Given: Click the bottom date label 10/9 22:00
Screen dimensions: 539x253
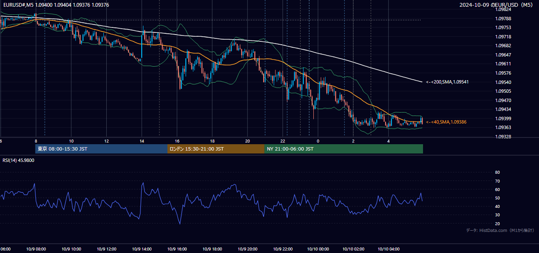Looking at the screenshot, I should tap(283, 249).
